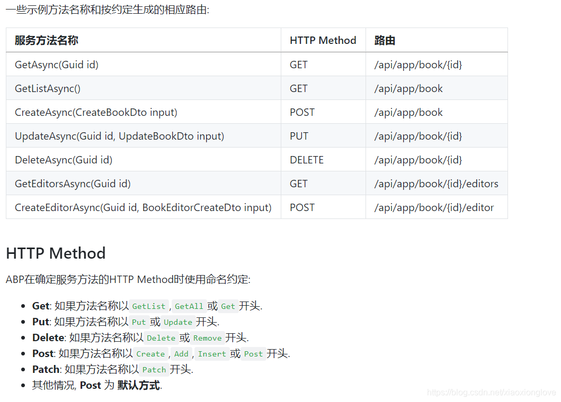The height and width of the screenshot is (402, 561).
Task: Select the GetListAsync() method name
Action: (x=48, y=88)
